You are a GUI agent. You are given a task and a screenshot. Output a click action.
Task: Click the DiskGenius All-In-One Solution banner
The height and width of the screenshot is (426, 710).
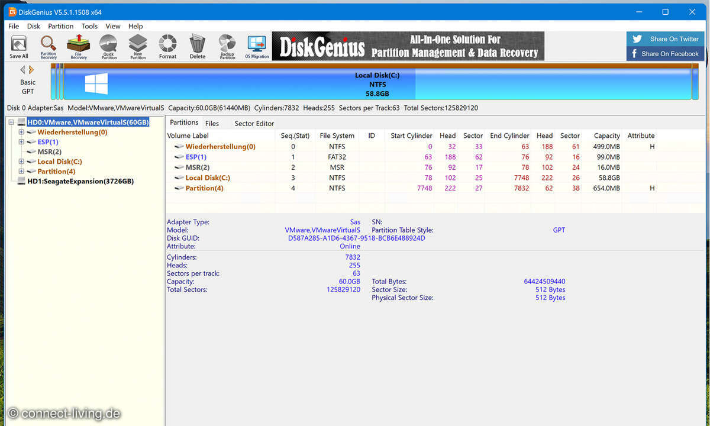pyautogui.click(x=408, y=46)
